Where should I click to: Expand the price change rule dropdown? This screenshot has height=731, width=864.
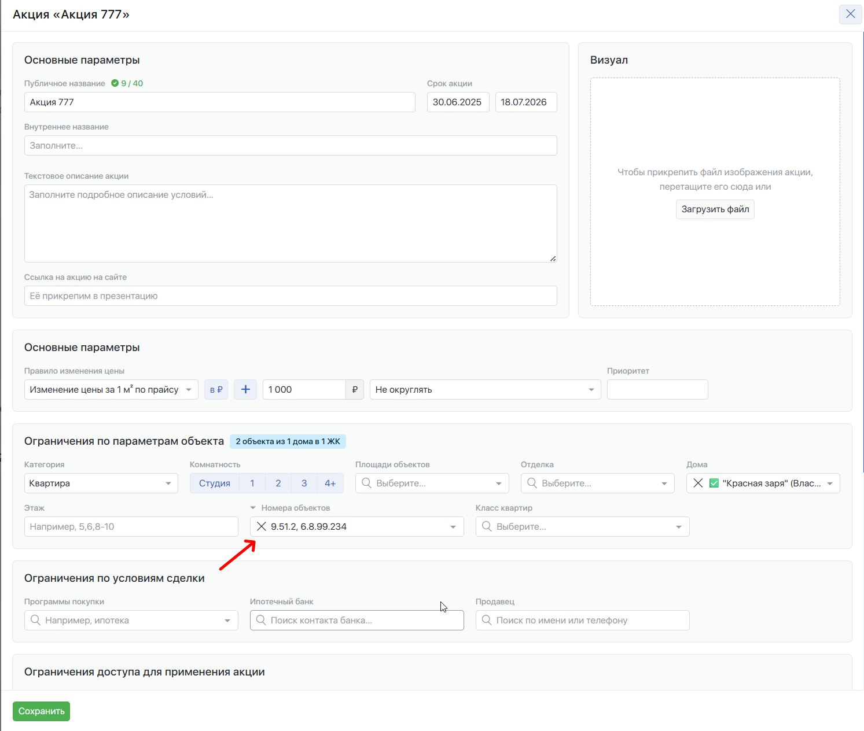111,389
